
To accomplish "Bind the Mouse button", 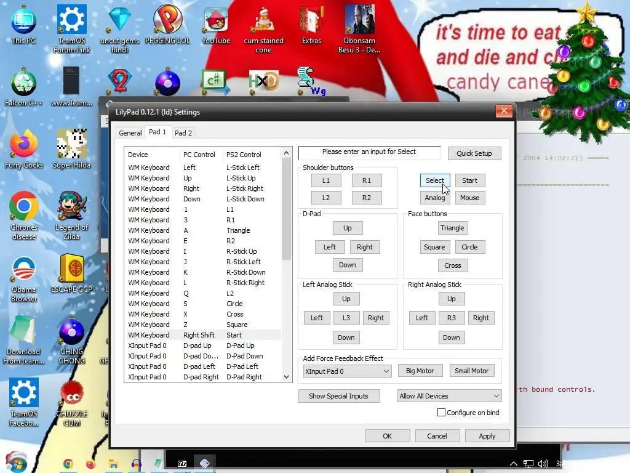I will [469, 198].
